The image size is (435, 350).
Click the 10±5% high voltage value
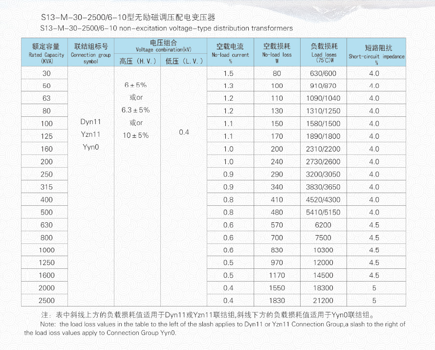coord(136,135)
